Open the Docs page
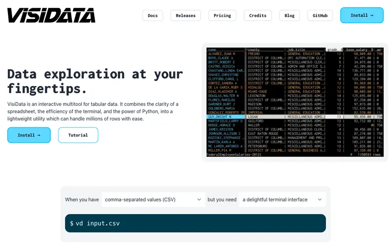The height and width of the screenshot is (244, 391). pos(152,16)
